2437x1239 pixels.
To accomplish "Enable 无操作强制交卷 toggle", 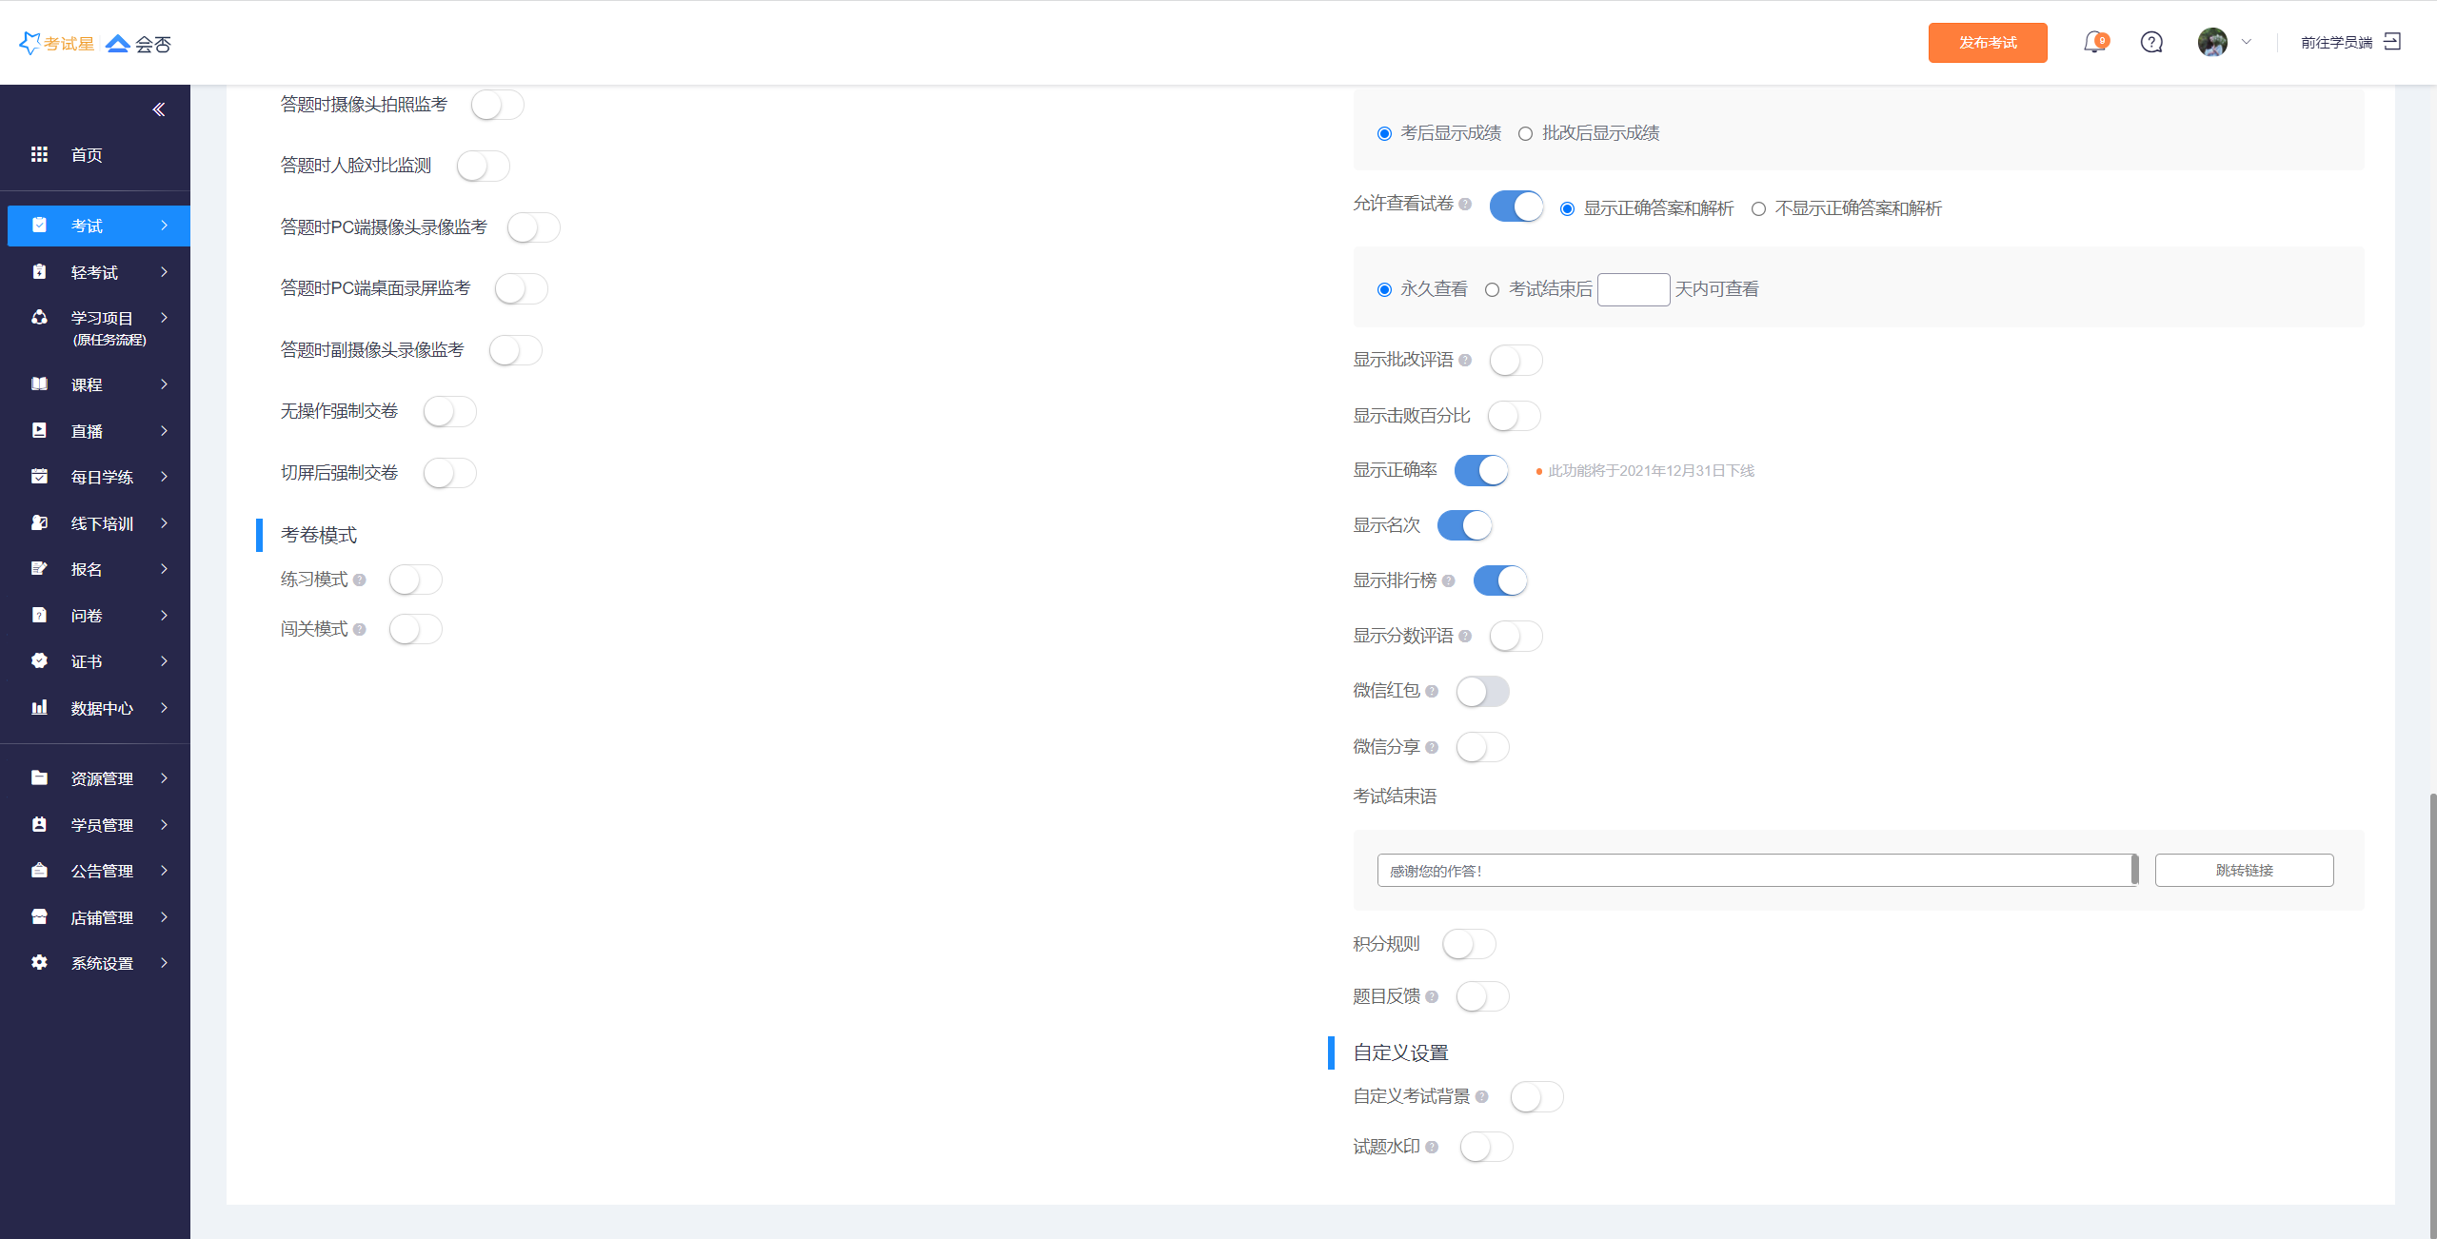I will click(449, 412).
